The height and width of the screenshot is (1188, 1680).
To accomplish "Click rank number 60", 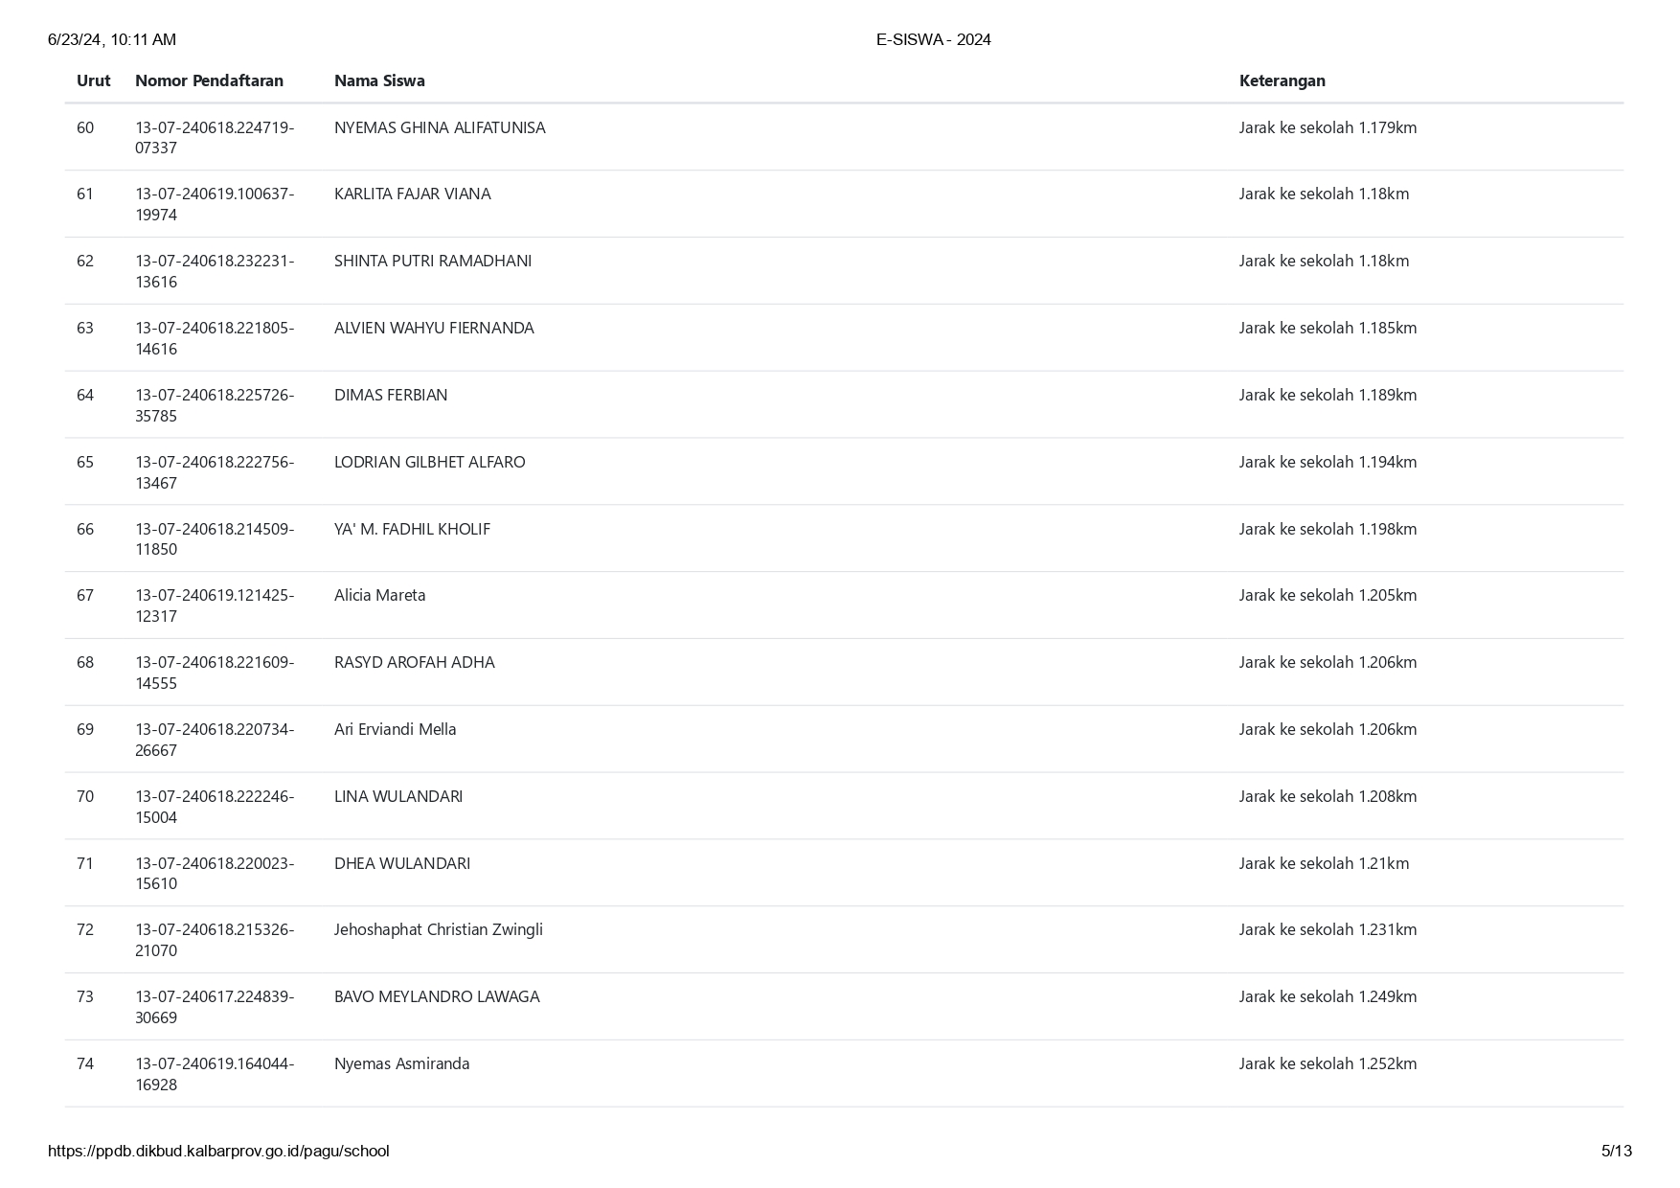I will 85,127.
